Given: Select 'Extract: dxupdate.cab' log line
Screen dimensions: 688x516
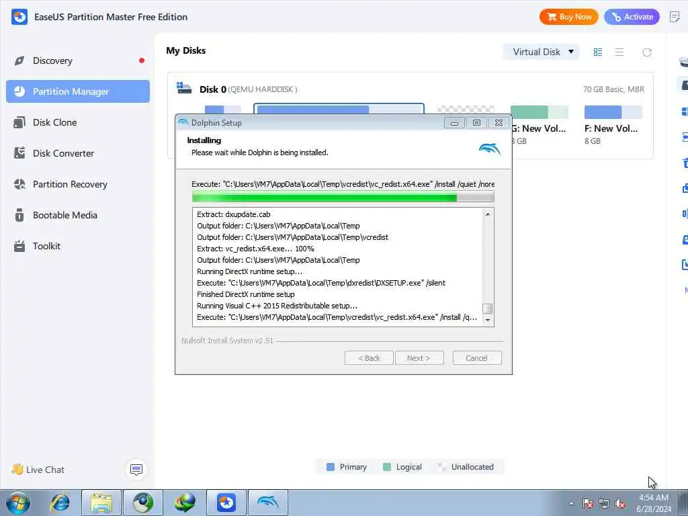Looking at the screenshot, I should point(233,214).
